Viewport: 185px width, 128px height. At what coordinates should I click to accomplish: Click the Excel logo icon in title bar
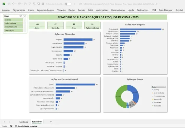click(4, 4)
